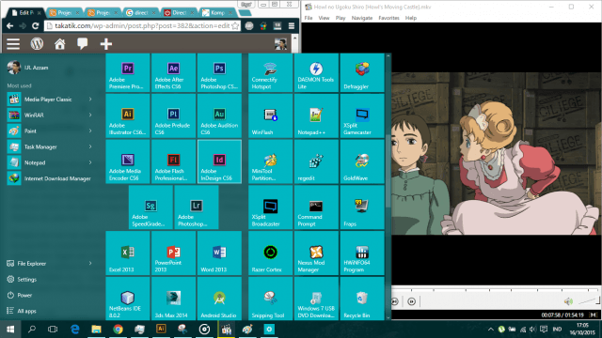Expand Notepad jump list arrow
The image size is (602, 338).
point(90,162)
